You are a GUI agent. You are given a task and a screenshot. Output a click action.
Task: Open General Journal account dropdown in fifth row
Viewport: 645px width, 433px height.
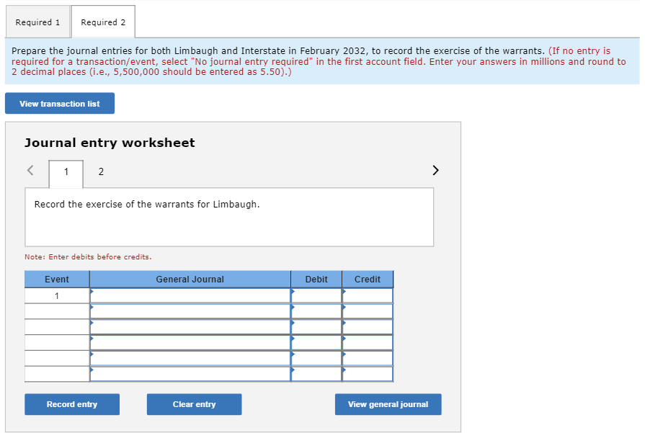190,358
